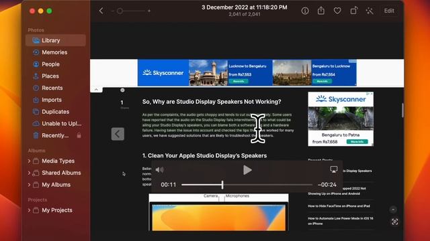Open the photo Info panel
Viewport: 430px width, 241px height.
(305, 11)
